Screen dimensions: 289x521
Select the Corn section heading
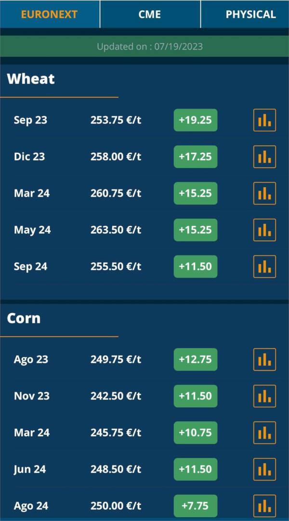click(24, 319)
